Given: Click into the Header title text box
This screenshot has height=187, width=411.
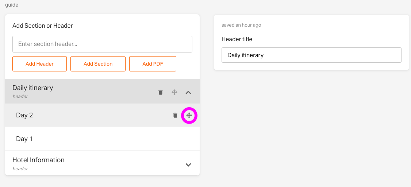Looking at the screenshot, I should (x=311, y=55).
